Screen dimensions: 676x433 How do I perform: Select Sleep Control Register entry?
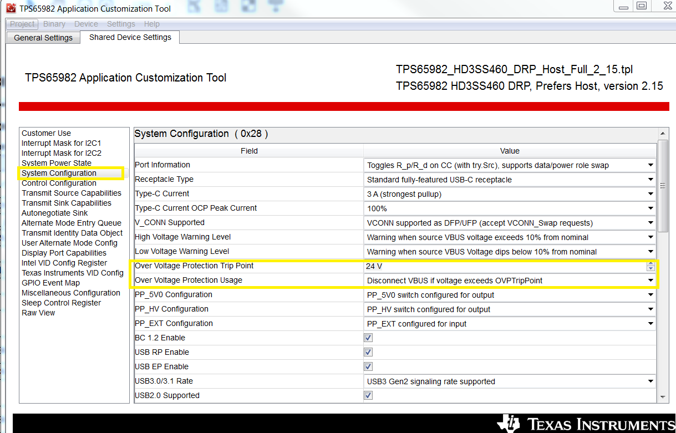pos(62,303)
